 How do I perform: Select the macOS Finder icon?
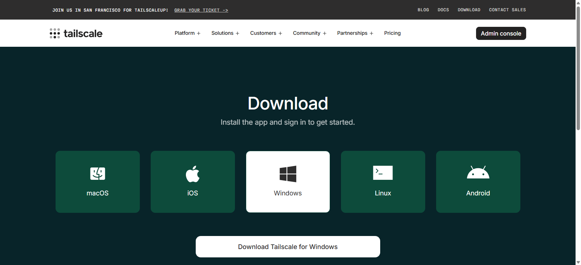(98, 173)
